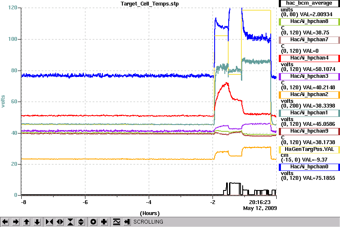Click the y-axis tick label 40
Viewport: 340px width, 227px height.
14,133
